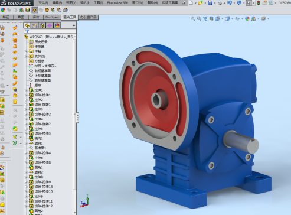Image resolution: width=291 pixels, height=215 pixels.
Task: Expand the 实体(2) solid bodies folder
Action: pyautogui.click(x=26, y=56)
